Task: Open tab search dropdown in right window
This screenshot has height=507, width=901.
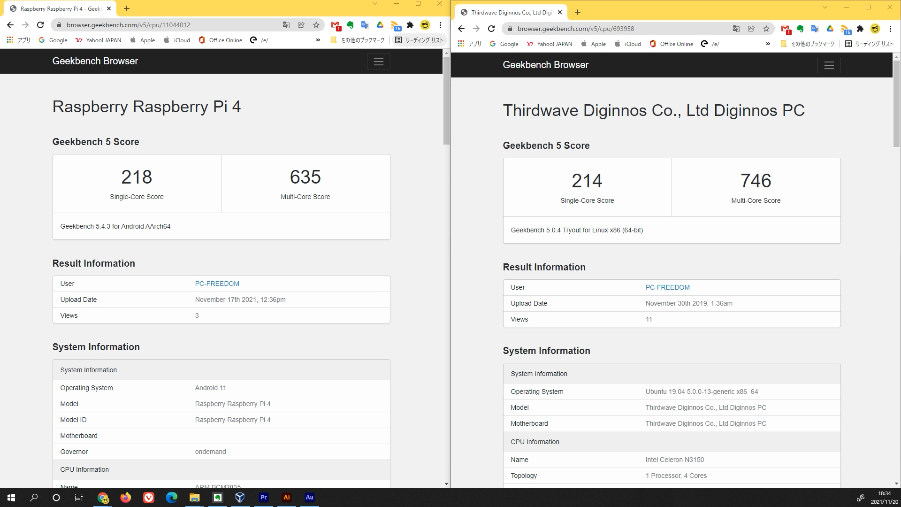Action: (x=825, y=8)
